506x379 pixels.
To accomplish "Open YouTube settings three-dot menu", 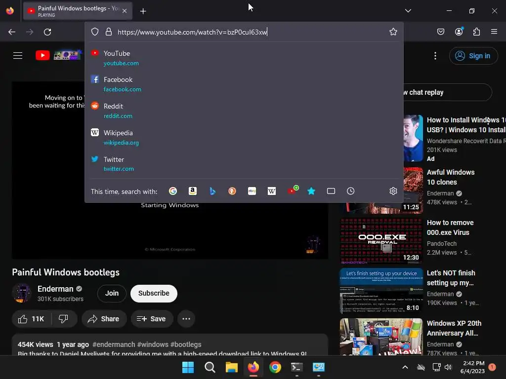I will pyautogui.click(x=435, y=56).
